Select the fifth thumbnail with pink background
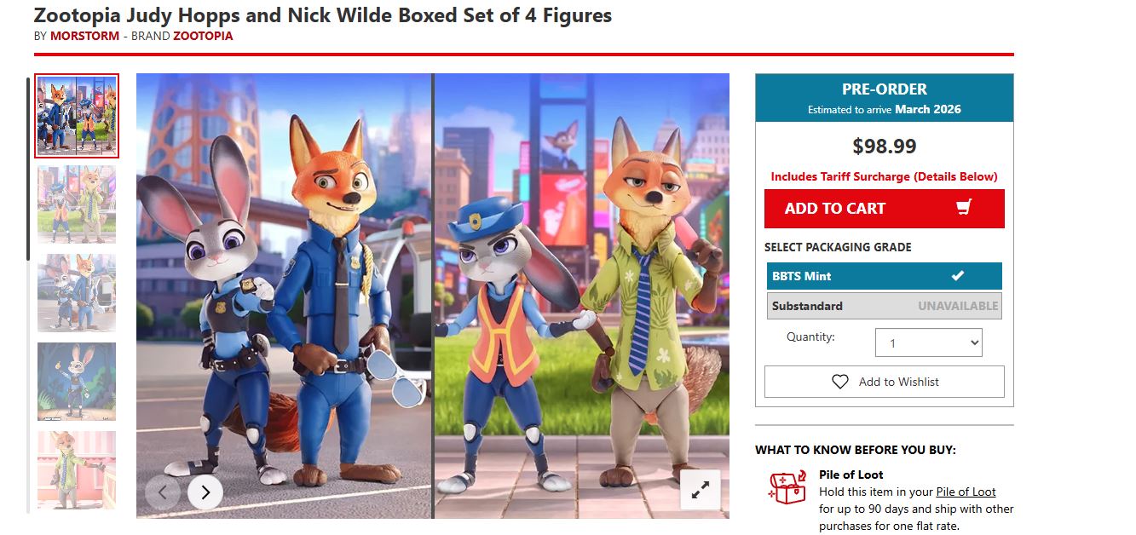This screenshot has width=1136, height=535. (x=77, y=470)
